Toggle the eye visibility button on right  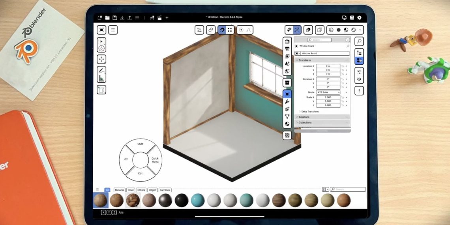point(359,79)
